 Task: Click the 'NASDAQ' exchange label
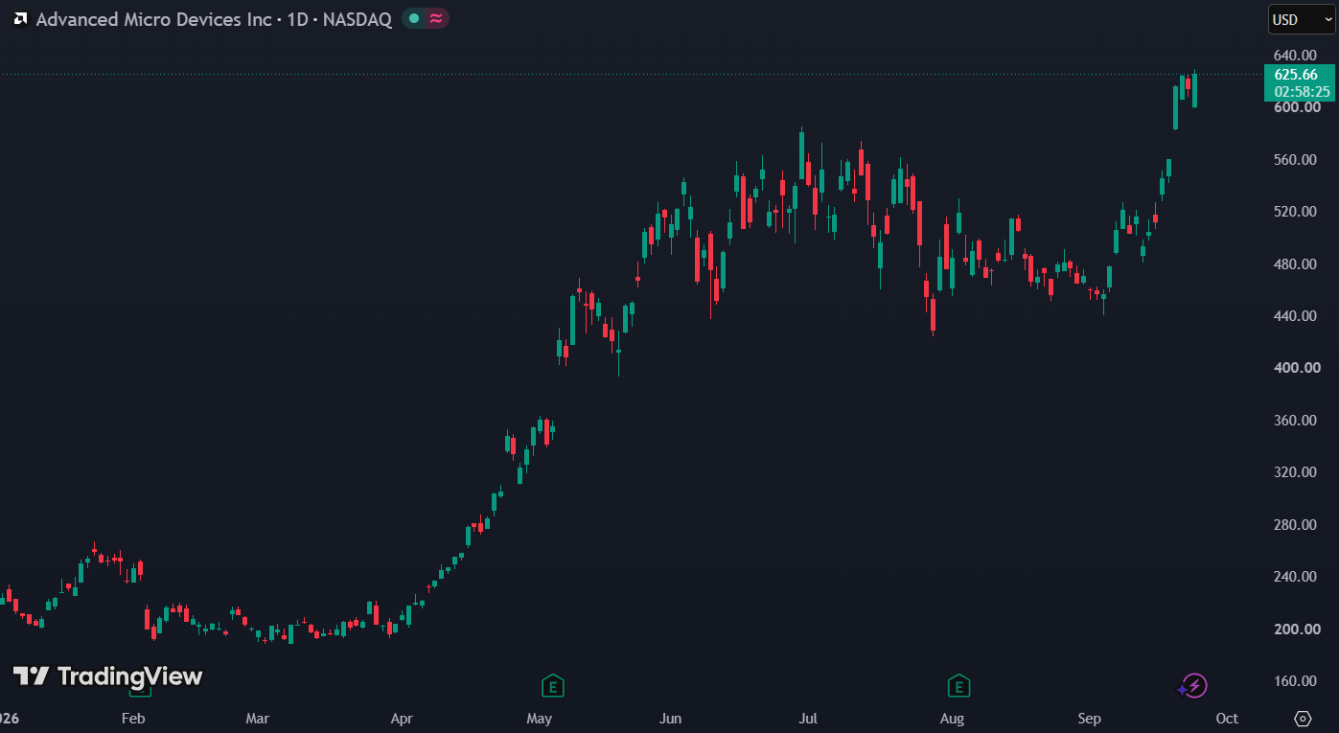(358, 19)
